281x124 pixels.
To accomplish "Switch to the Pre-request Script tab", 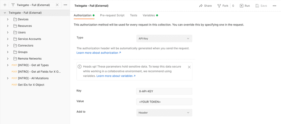I will (x=112, y=15).
